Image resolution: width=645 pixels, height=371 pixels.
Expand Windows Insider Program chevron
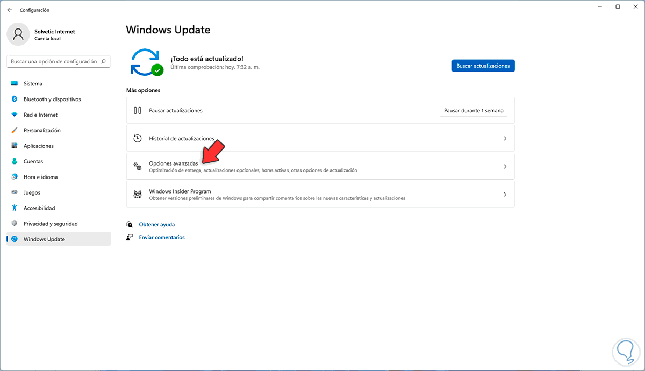[505, 194]
